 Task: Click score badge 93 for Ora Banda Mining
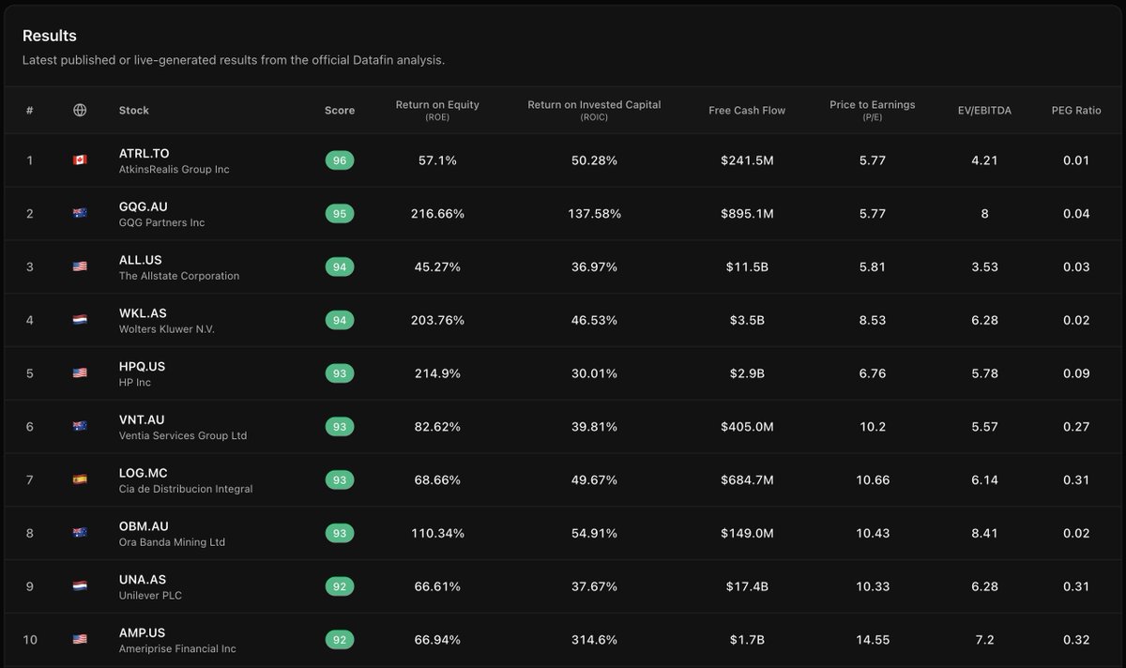tap(340, 533)
